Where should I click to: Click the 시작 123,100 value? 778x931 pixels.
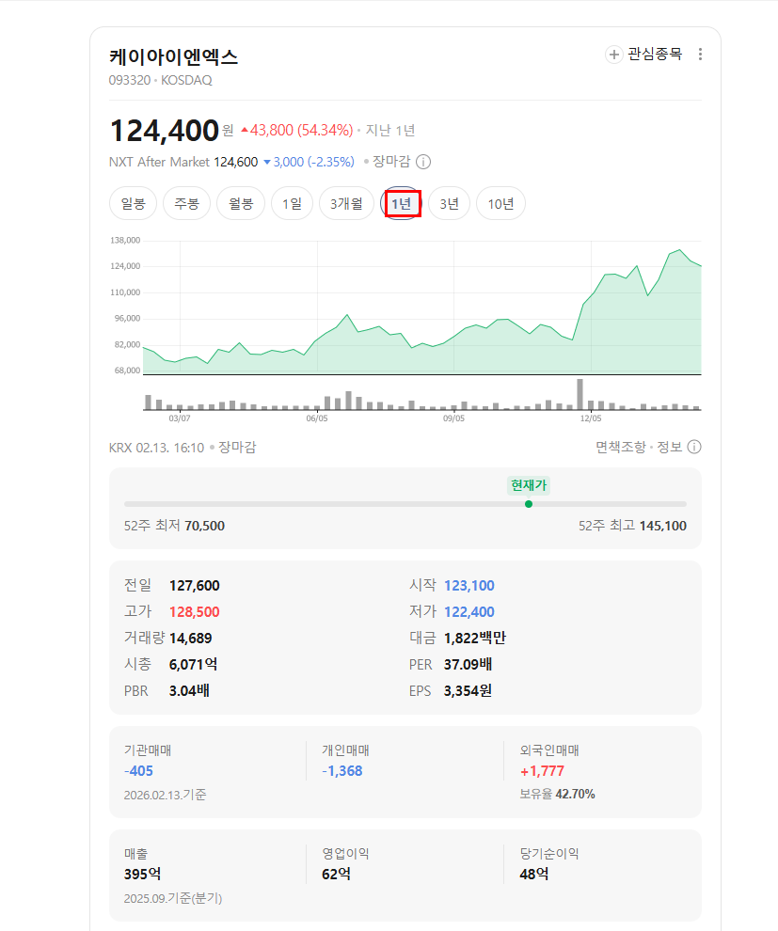[x=469, y=586]
